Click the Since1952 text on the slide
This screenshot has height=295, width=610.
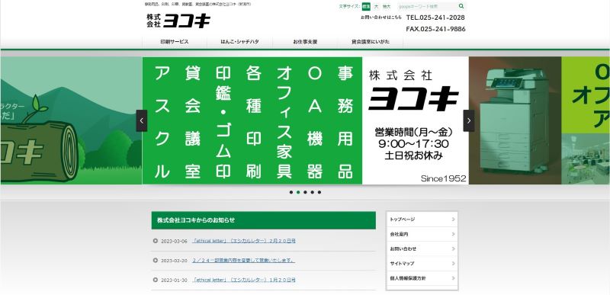tap(443, 178)
